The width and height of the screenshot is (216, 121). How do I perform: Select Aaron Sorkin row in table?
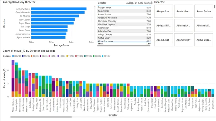click(124, 14)
